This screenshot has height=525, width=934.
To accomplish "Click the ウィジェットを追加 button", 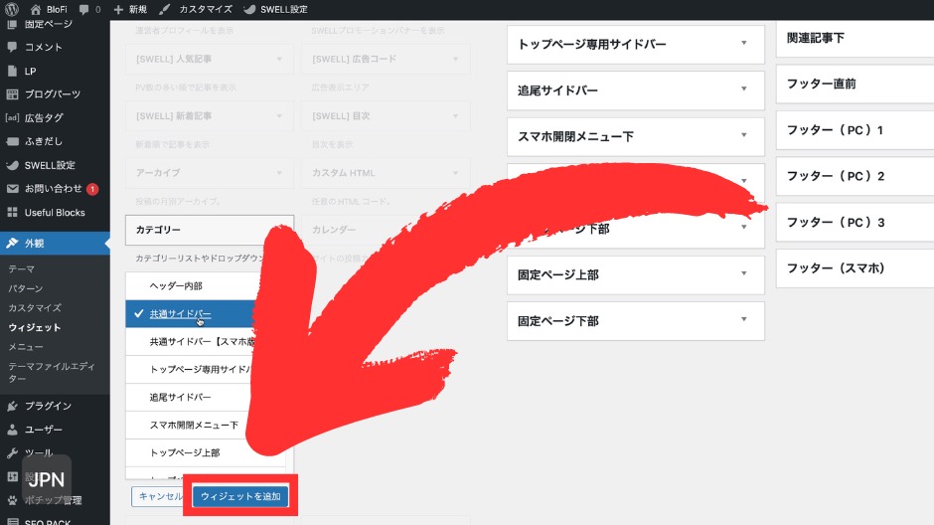I will (x=240, y=496).
